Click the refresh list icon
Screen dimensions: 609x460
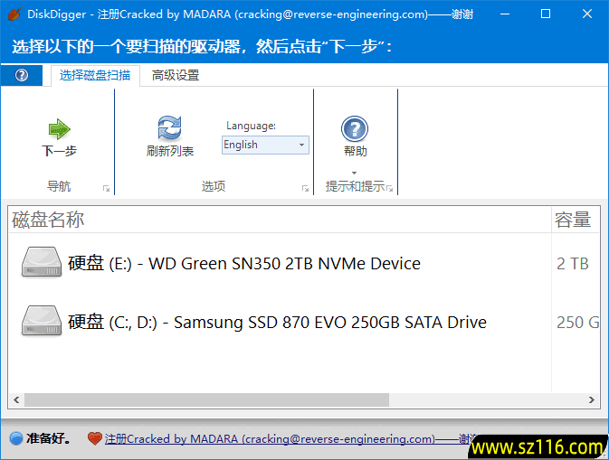(x=170, y=128)
